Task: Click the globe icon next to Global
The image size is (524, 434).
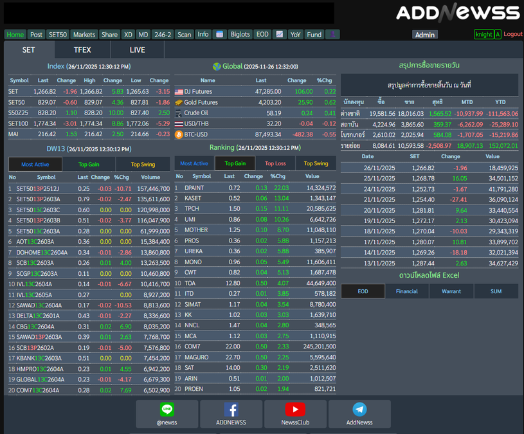Action: [x=217, y=66]
